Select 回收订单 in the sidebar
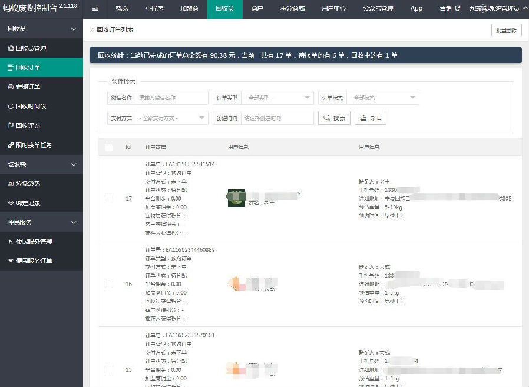 point(41,68)
